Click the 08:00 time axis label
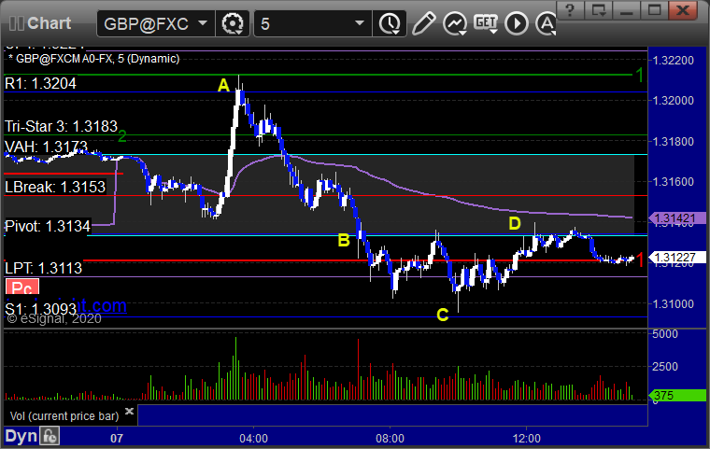This screenshot has height=449, width=710. [x=390, y=438]
